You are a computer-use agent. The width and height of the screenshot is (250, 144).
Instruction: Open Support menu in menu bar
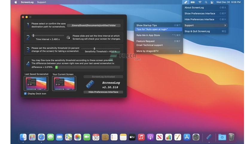42,2
